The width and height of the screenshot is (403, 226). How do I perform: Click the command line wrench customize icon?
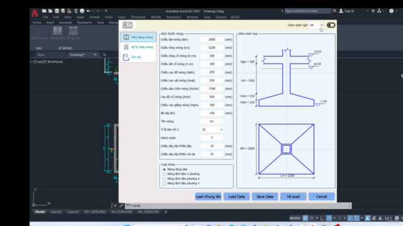(x=122, y=205)
